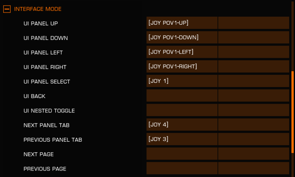This screenshot has width=295, height=177.
Task: Assign primary binding for UI Back
Action: (182, 95)
